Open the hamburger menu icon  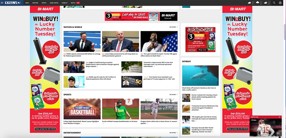(x=2, y=3)
